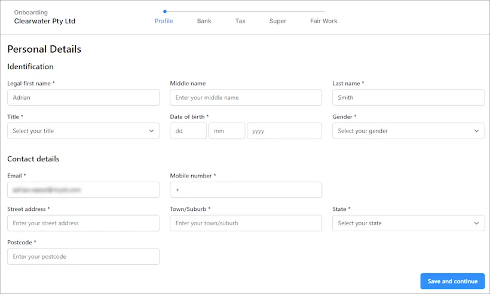Open the Select your title dropdown
The width and height of the screenshot is (490, 294).
(84, 131)
